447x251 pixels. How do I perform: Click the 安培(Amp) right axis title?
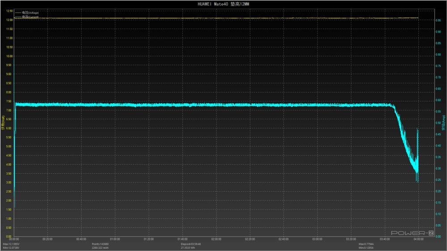pos(443,123)
